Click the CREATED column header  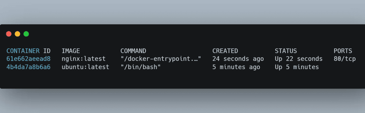tap(225, 51)
